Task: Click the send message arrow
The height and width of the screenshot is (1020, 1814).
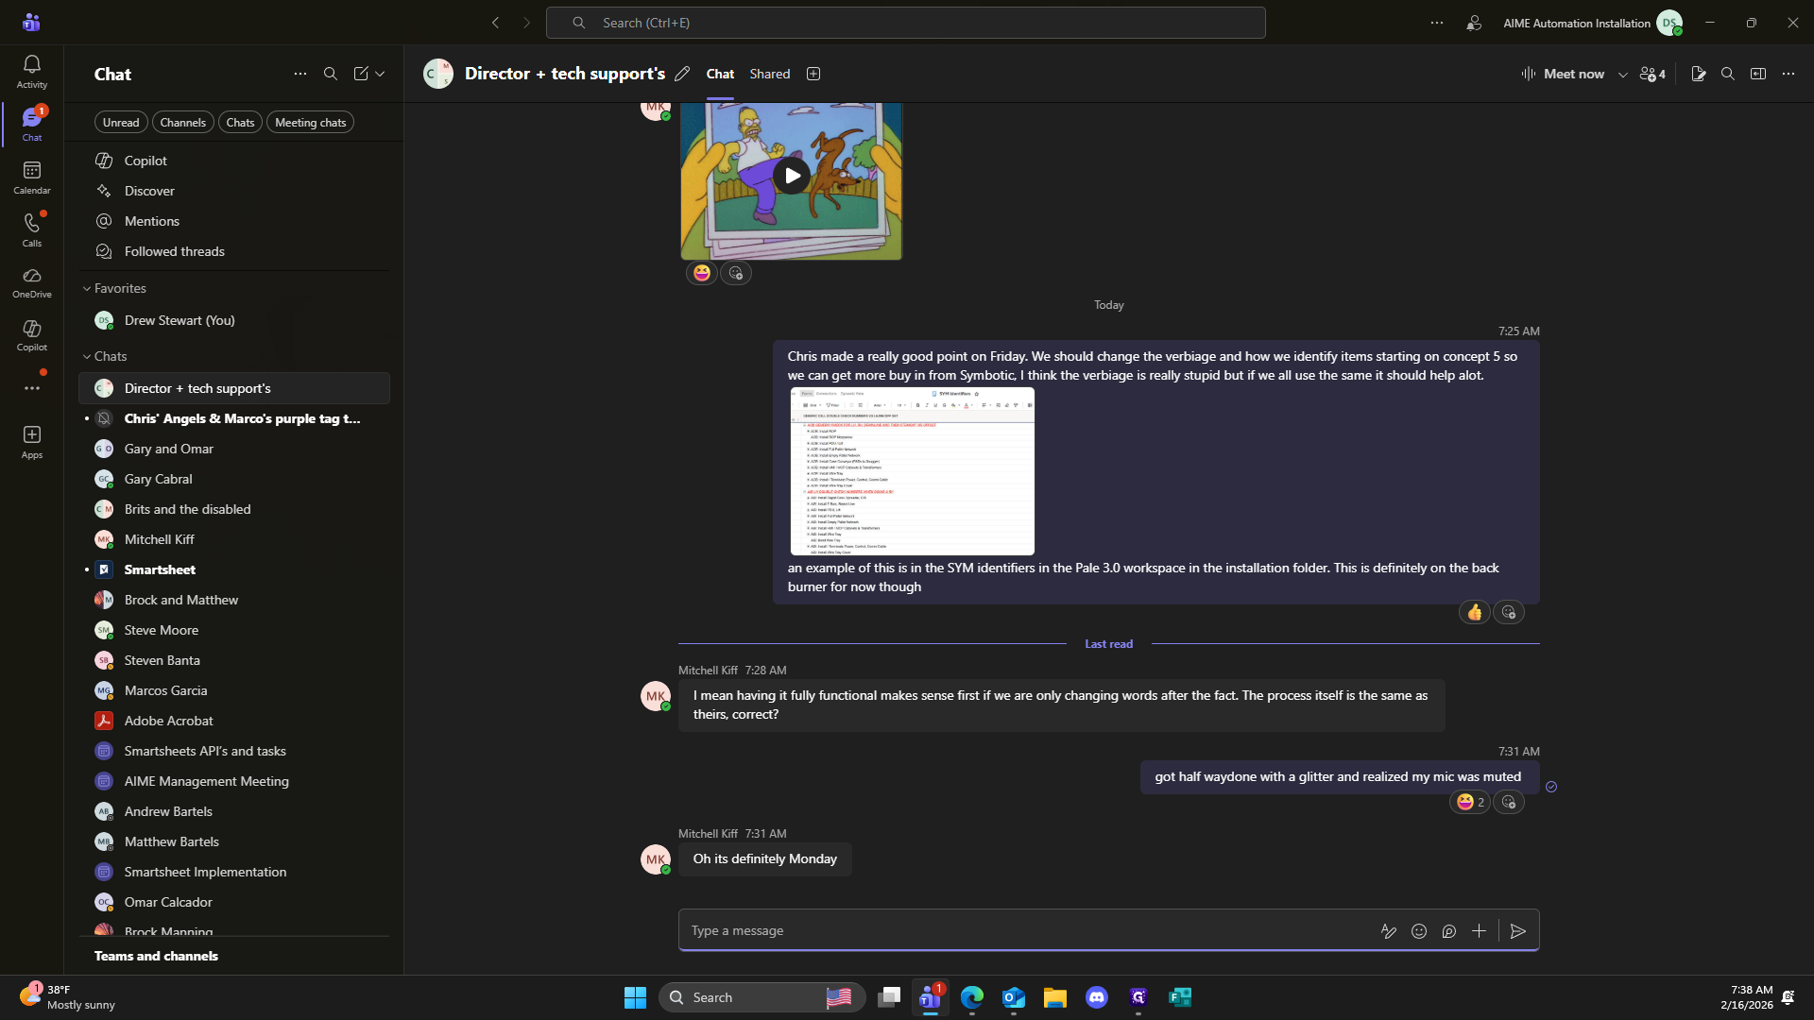Action: pyautogui.click(x=1518, y=931)
